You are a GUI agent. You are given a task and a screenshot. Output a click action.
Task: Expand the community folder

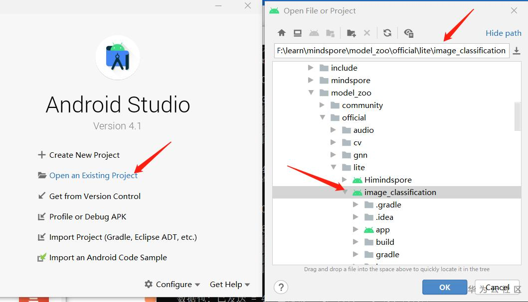click(x=322, y=105)
